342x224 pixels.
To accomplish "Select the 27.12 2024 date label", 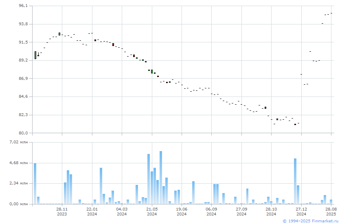I will [301, 211].
